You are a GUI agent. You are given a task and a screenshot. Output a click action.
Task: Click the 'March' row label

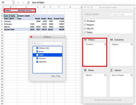[x=11, y=27]
